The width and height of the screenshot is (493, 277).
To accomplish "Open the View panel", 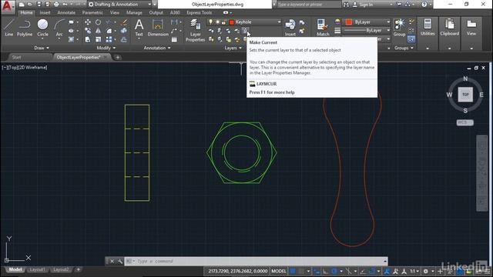I will click(471, 28).
